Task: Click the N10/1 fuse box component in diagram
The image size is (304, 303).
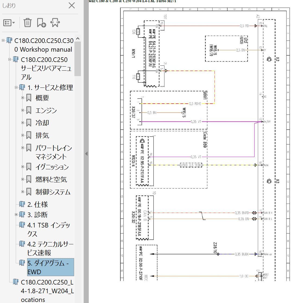Action: [x=133, y=53]
